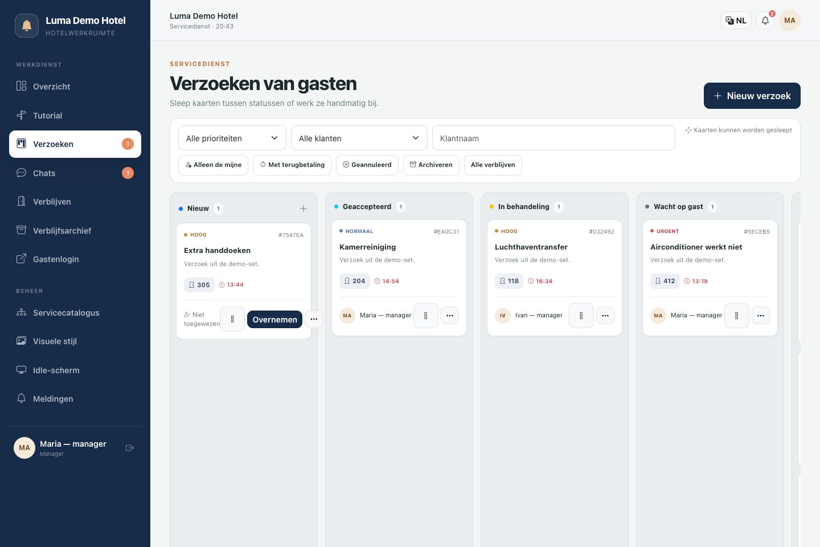Viewport: 820px width, 547px height.
Task: Click the Airconditioner werkt niet title
Action: pyautogui.click(x=696, y=247)
